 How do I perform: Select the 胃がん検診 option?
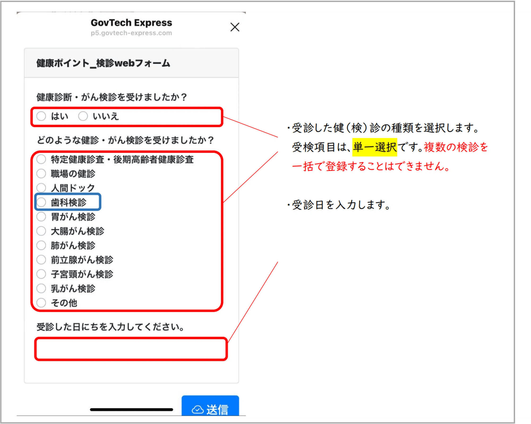(x=41, y=217)
